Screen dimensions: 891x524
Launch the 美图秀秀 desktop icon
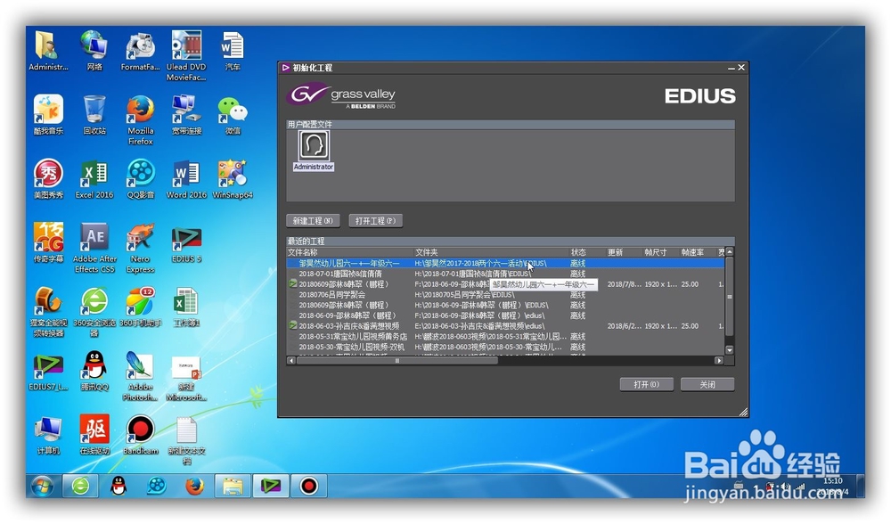click(x=48, y=179)
